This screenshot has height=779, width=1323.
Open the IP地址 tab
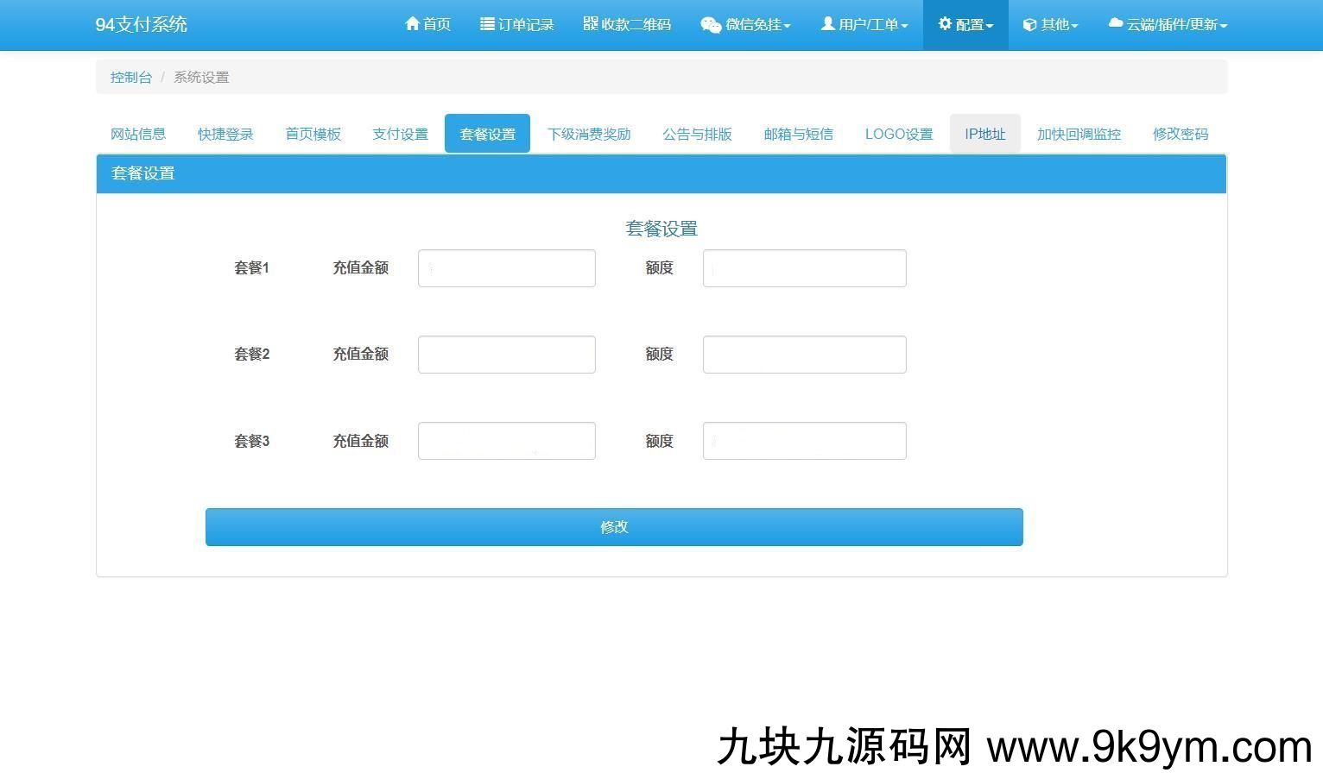pyautogui.click(x=984, y=134)
